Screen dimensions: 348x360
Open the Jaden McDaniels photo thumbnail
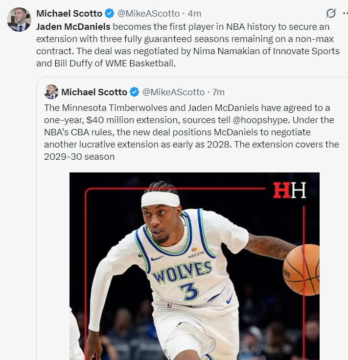[194, 266]
